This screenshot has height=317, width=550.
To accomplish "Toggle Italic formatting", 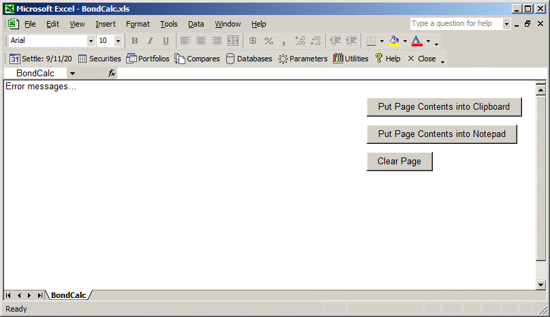I will click(x=150, y=41).
